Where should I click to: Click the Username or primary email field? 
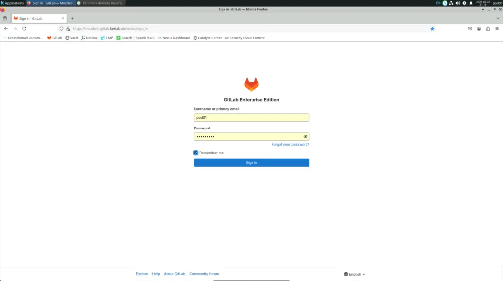point(251,118)
